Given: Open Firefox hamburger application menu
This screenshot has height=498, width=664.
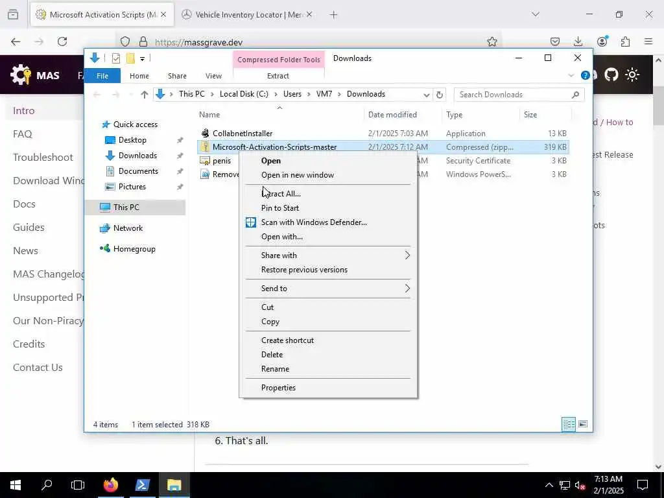Looking at the screenshot, I should 648,41.
